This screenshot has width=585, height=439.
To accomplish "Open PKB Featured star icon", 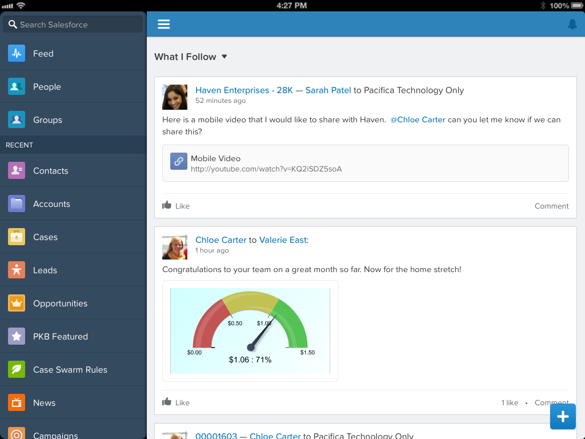I will 17,336.
